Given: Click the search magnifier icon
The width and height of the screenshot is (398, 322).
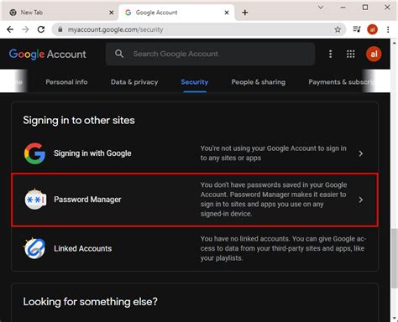Looking at the screenshot, I should click(119, 54).
